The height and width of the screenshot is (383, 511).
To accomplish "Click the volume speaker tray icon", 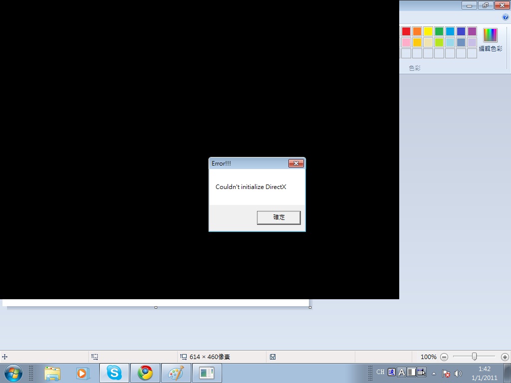I will coord(458,374).
